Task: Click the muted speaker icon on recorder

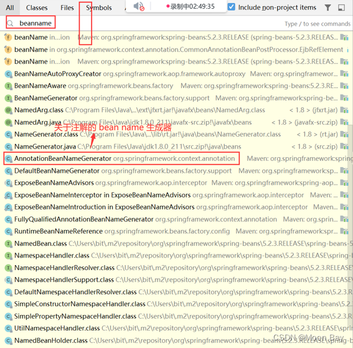Action: click(139, 6)
